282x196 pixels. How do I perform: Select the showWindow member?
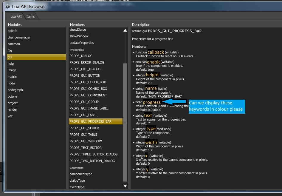pyautogui.click(x=96, y=36)
